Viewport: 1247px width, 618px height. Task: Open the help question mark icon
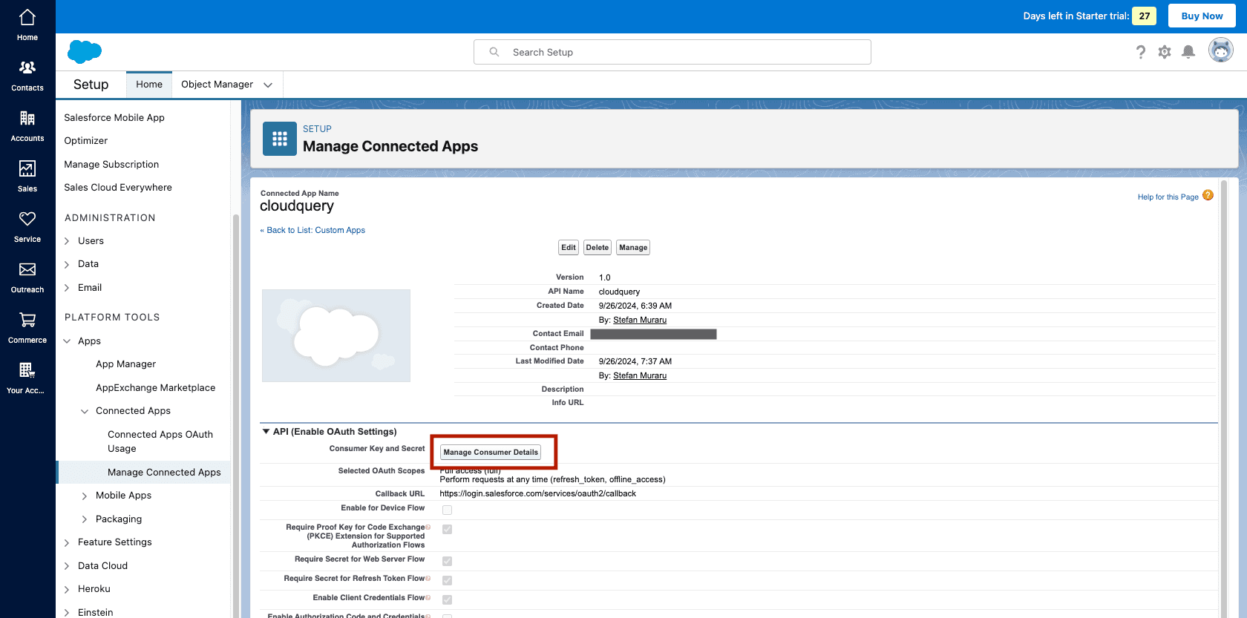[1141, 52]
